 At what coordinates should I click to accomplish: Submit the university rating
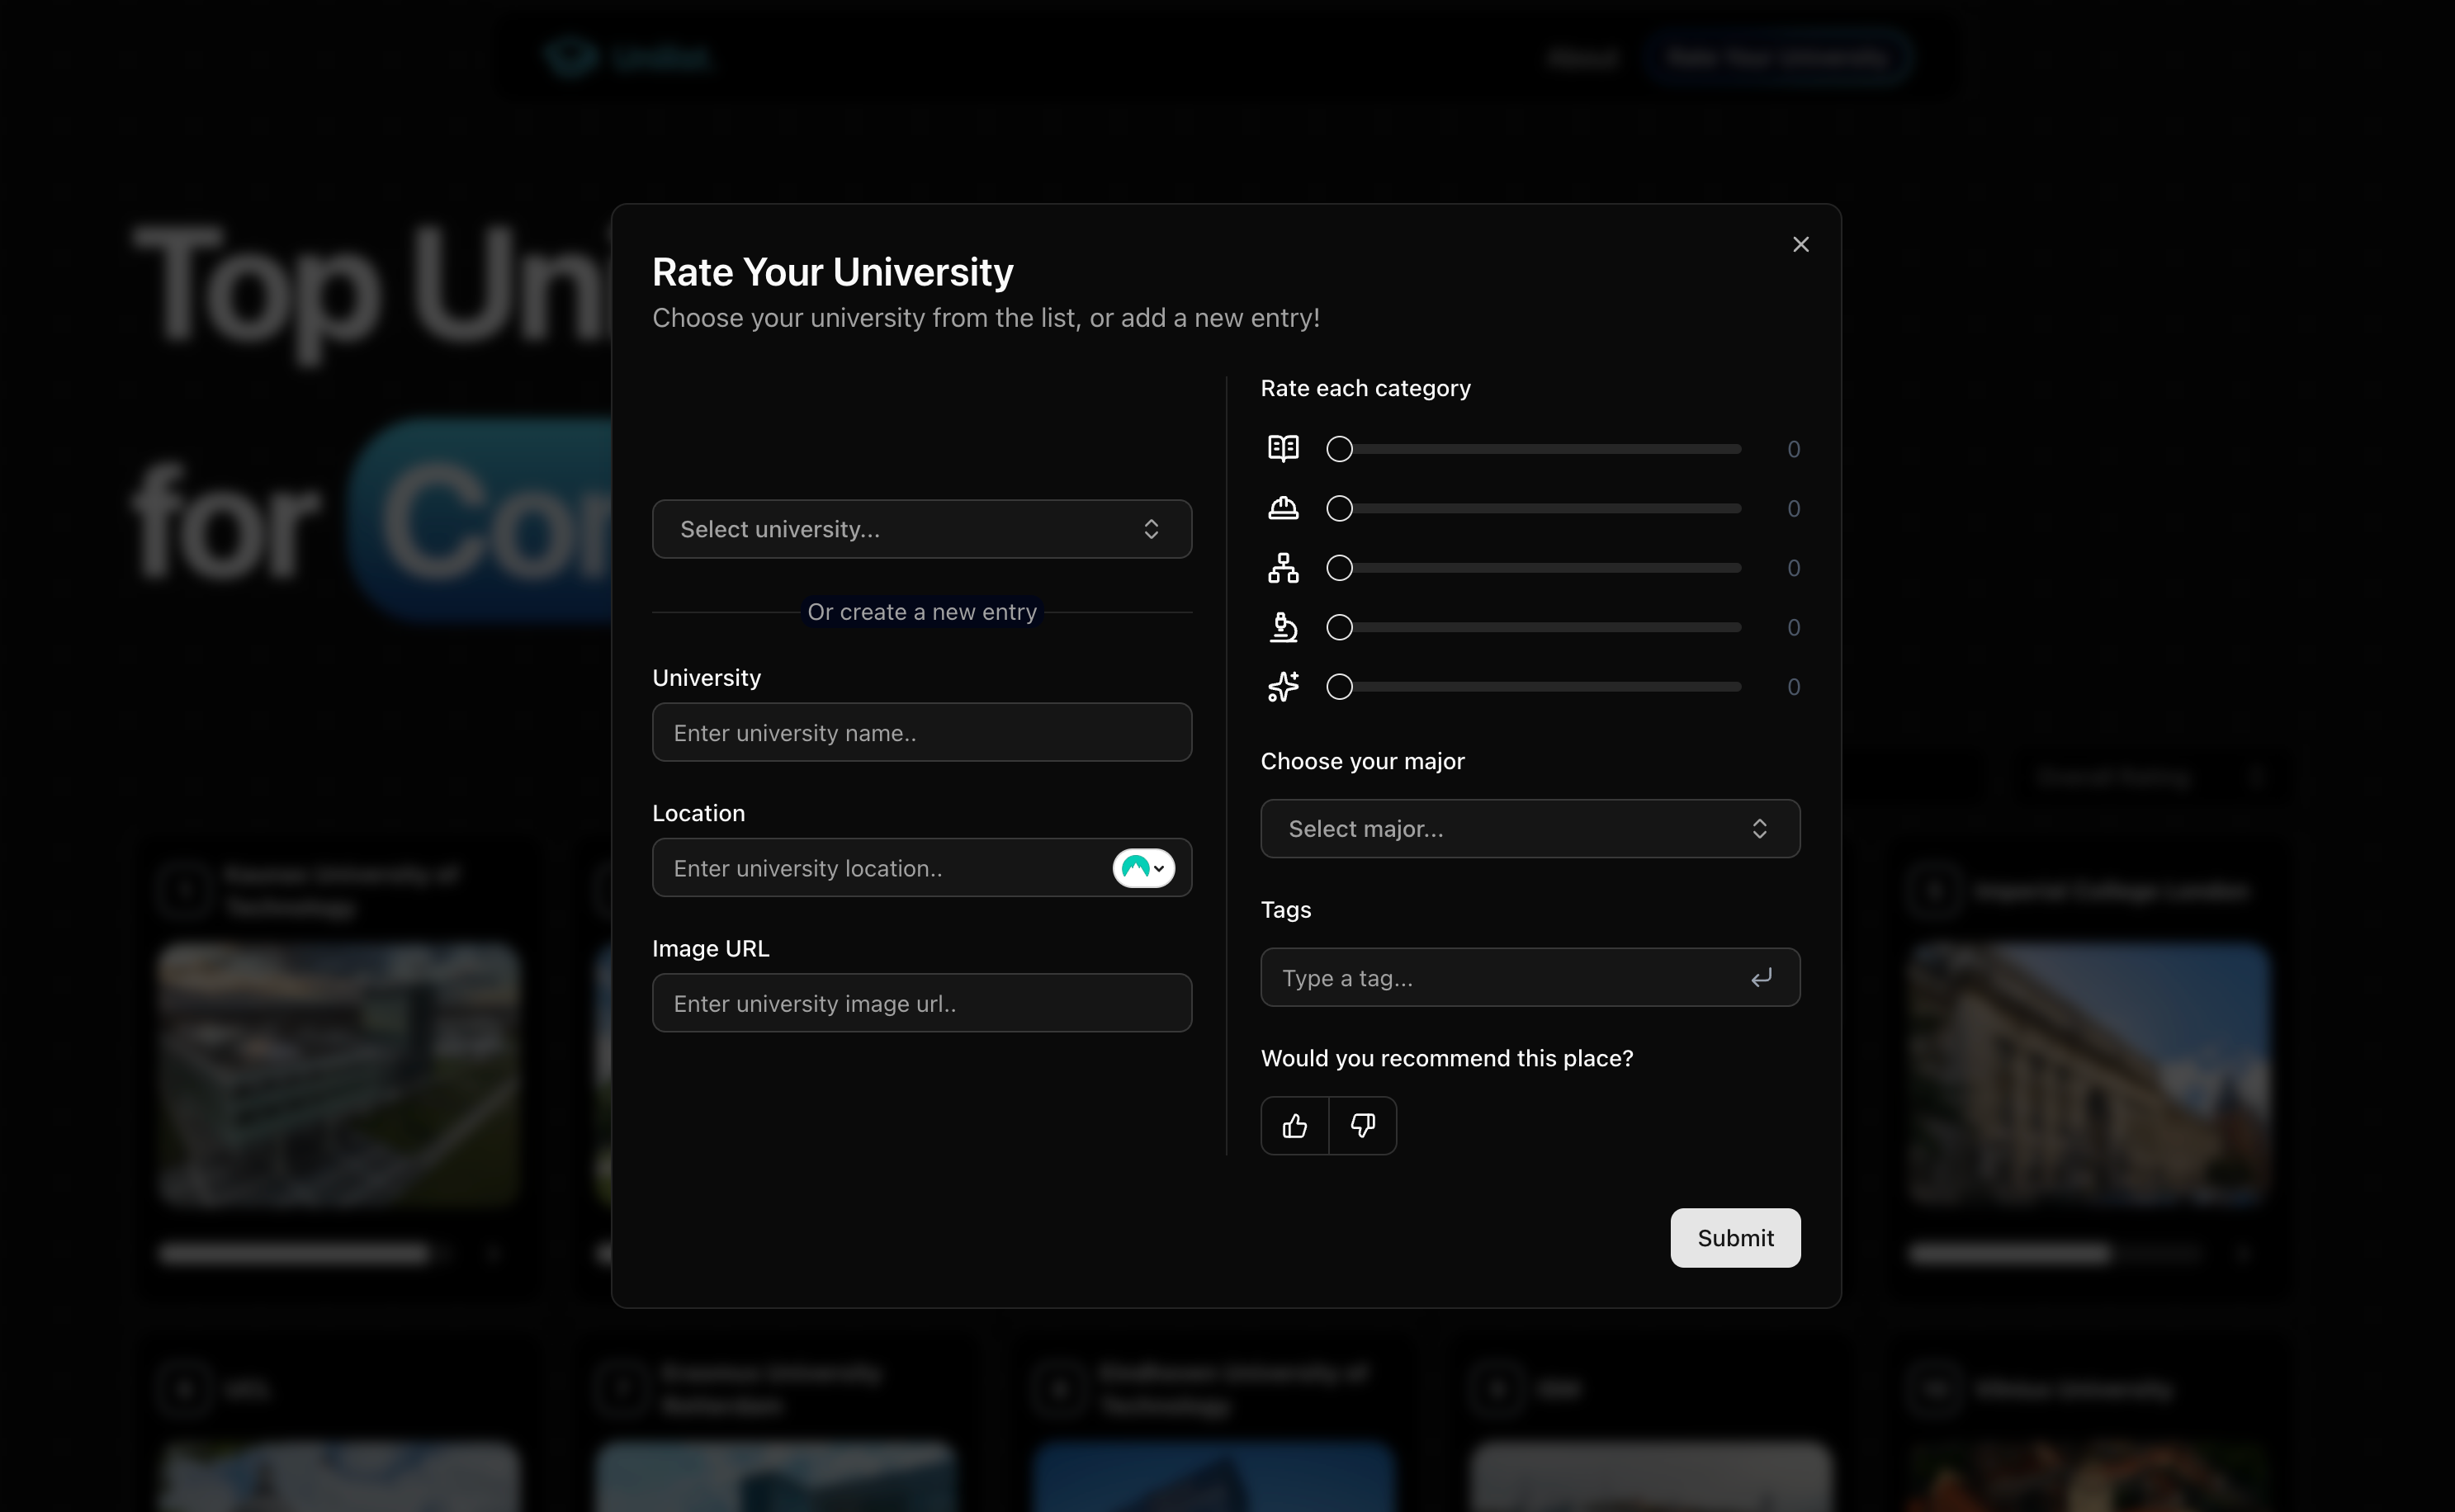point(1735,1238)
